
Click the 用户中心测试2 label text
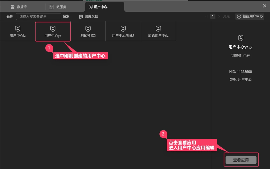pyautogui.click(x=123, y=36)
